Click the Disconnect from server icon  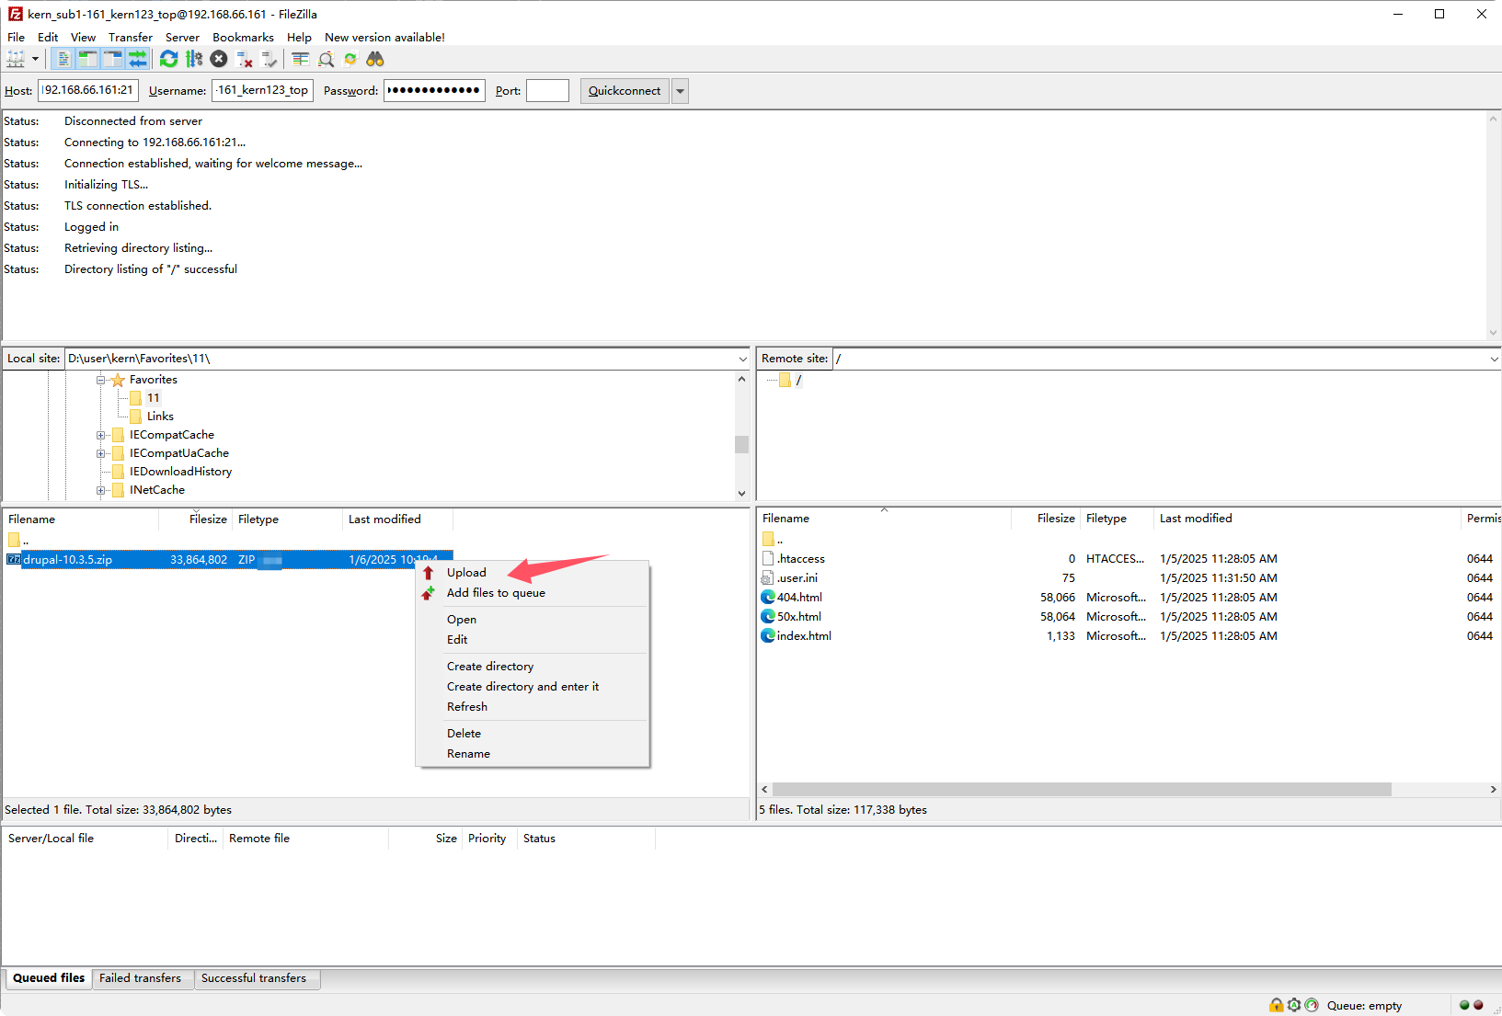(245, 60)
